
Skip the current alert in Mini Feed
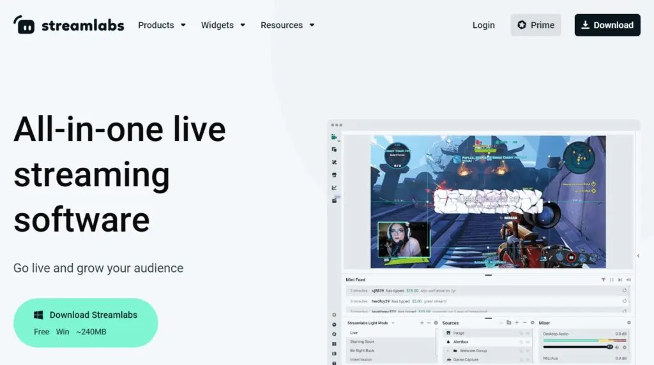coord(620,280)
